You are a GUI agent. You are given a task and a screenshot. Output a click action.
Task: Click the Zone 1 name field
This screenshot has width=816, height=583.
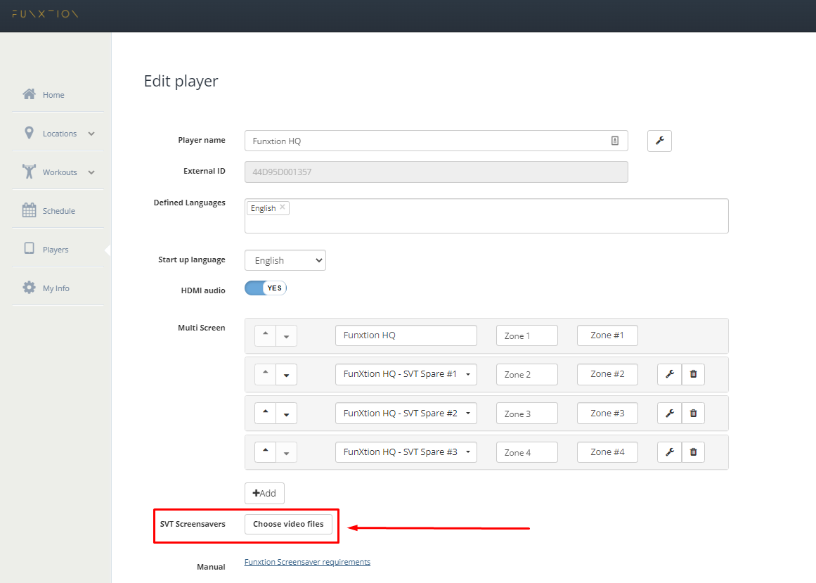[x=526, y=335]
